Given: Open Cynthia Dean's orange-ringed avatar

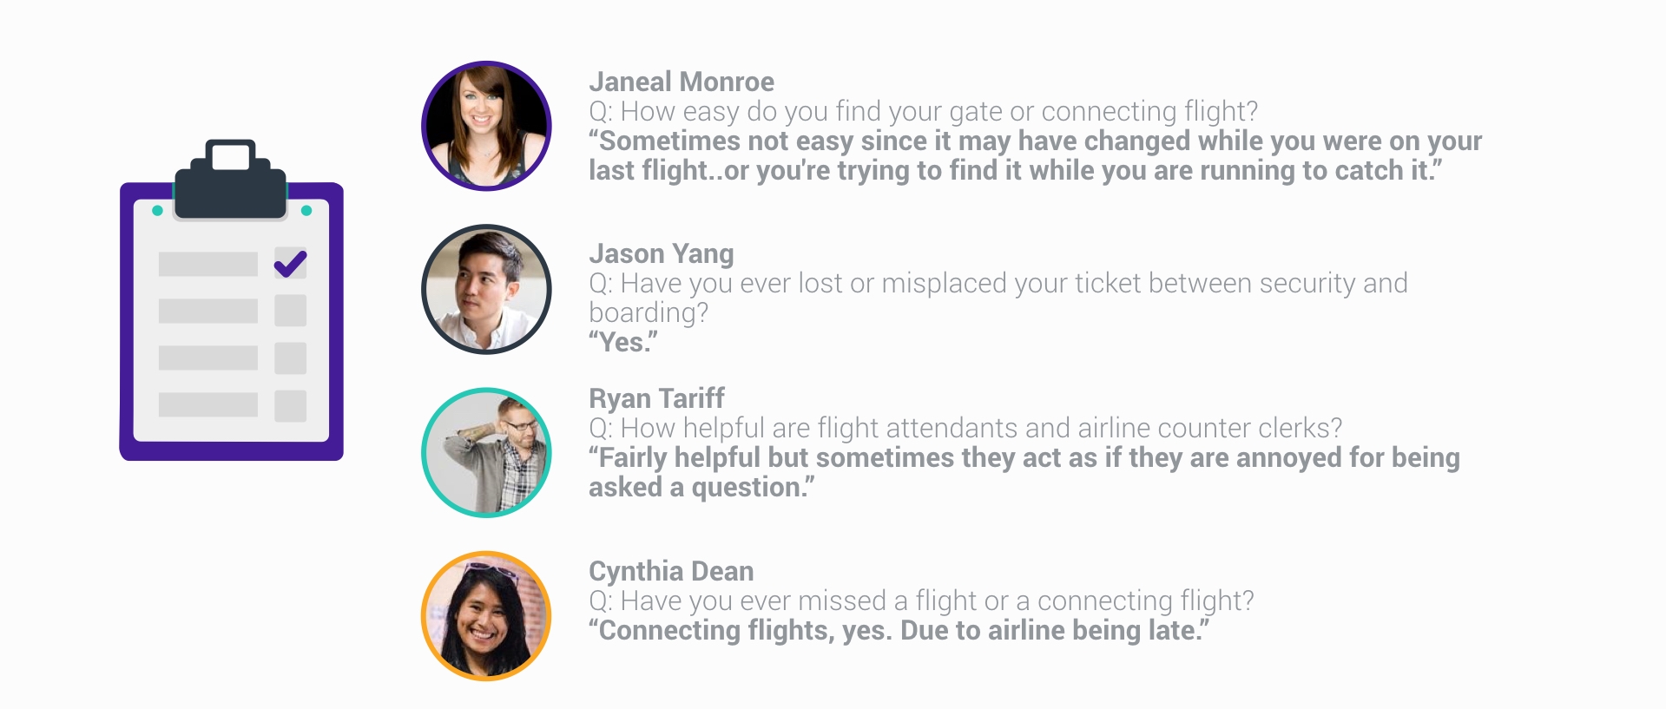Looking at the screenshot, I should pyautogui.click(x=486, y=616).
